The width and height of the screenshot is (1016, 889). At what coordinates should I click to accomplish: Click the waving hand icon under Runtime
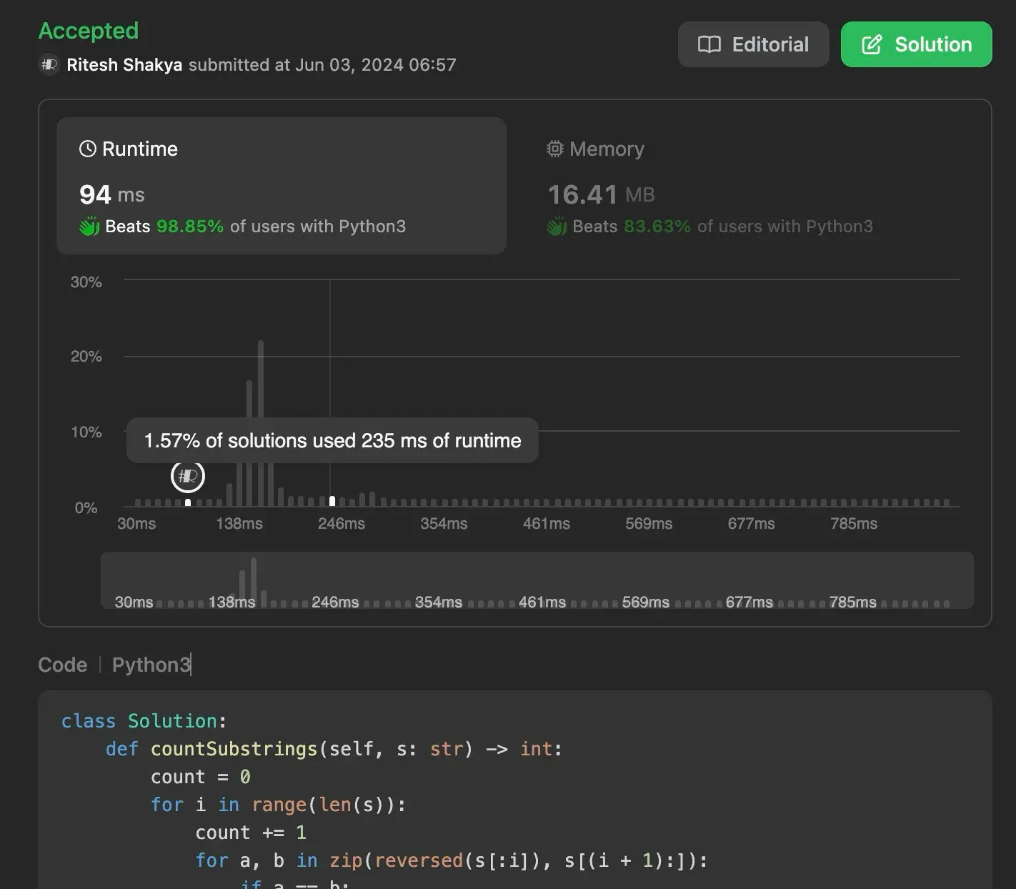coord(89,226)
